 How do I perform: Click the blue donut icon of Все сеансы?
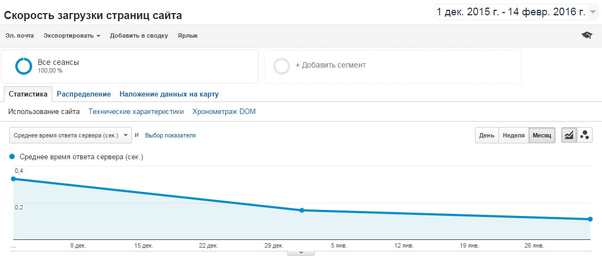pyautogui.click(x=23, y=66)
